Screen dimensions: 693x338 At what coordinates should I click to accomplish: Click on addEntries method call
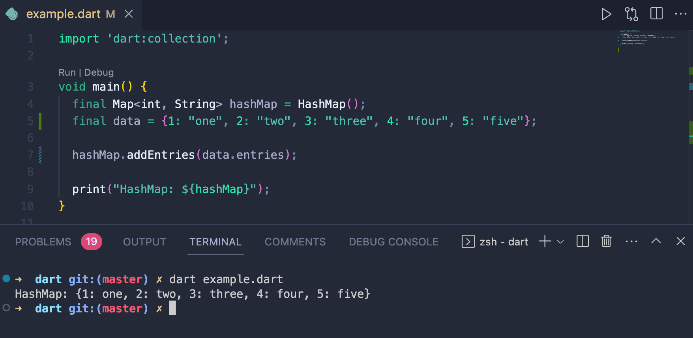(161, 155)
